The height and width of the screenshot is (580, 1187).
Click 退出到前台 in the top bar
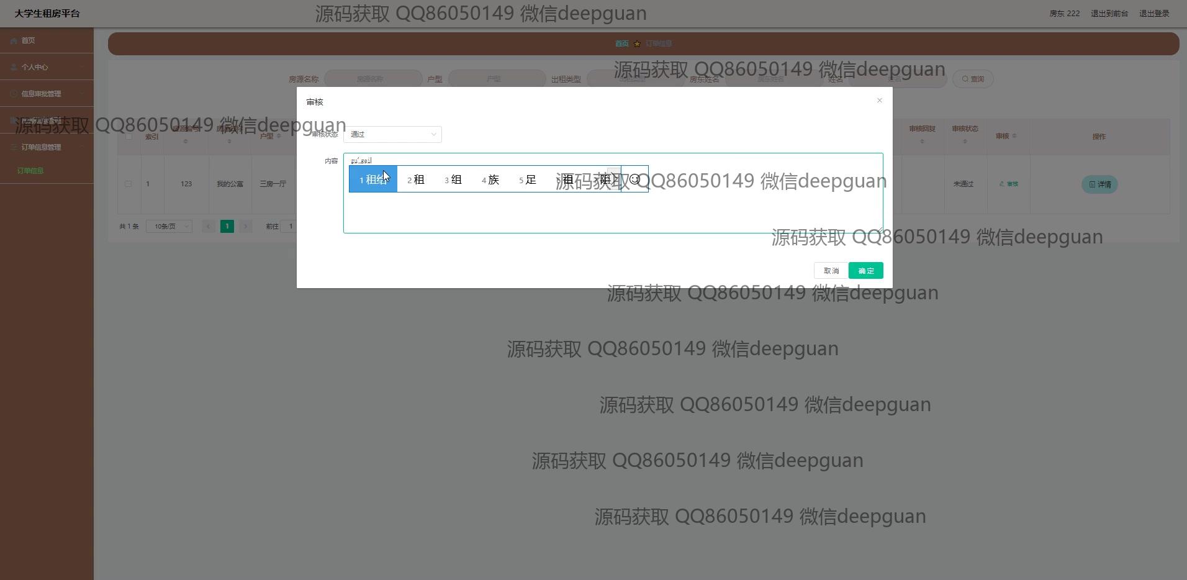point(1109,14)
